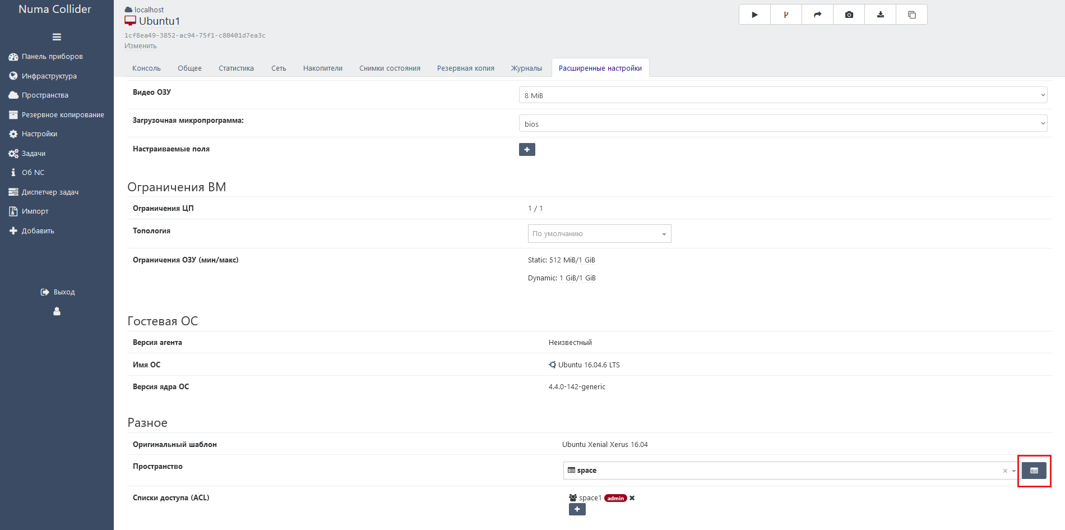Viewport: 1065px width, 530px height.
Task: Add an ACL entry with the plus button
Action: pyautogui.click(x=577, y=509)
